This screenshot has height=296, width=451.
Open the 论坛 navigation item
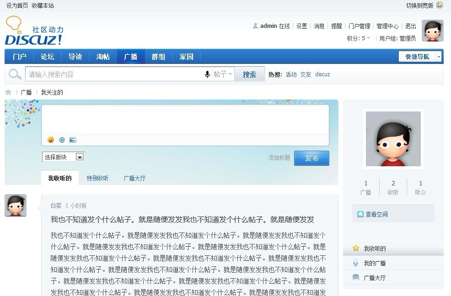point(48,57)
